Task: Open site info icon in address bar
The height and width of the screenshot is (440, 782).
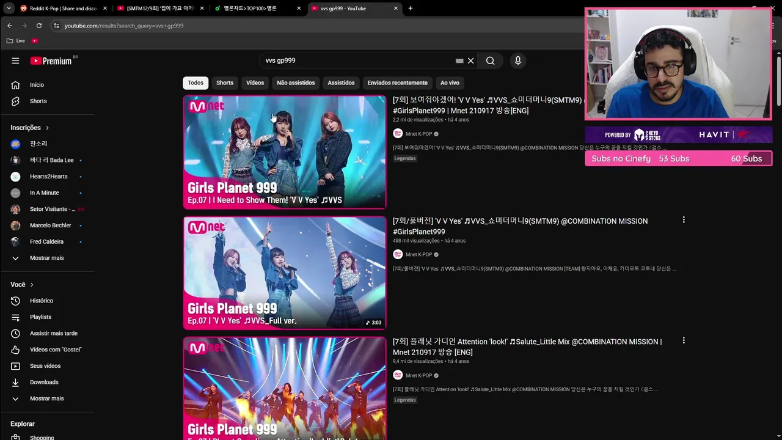Action: pyautogui.click(x=56, y=26)
